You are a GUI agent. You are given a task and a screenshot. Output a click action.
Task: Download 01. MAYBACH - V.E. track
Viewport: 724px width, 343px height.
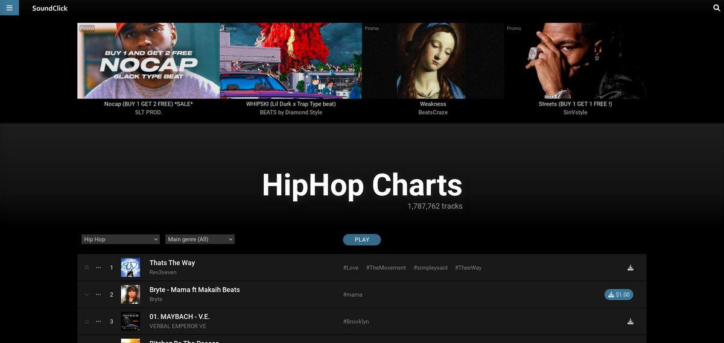coord(630,321)
